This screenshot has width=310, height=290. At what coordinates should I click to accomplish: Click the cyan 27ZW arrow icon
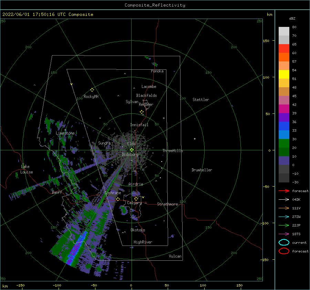[284, 217]
